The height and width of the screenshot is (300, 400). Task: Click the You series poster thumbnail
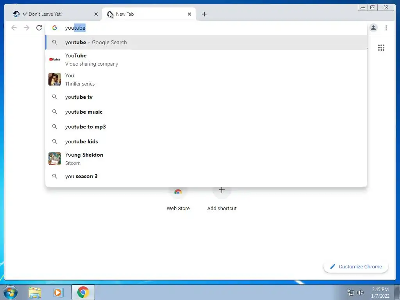pyautogui.click(x=55, y=79)
